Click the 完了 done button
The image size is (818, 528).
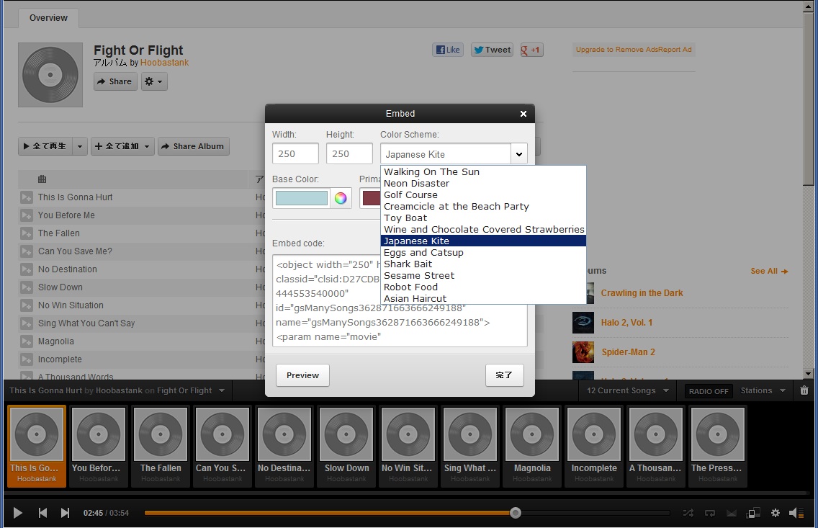coord(505,375)
